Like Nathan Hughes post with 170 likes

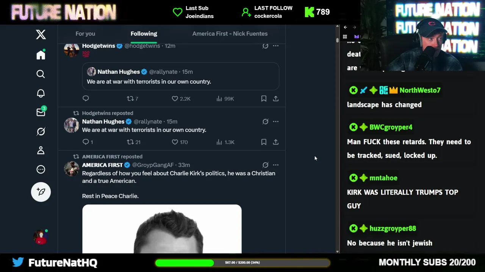[x=180, y=142]
